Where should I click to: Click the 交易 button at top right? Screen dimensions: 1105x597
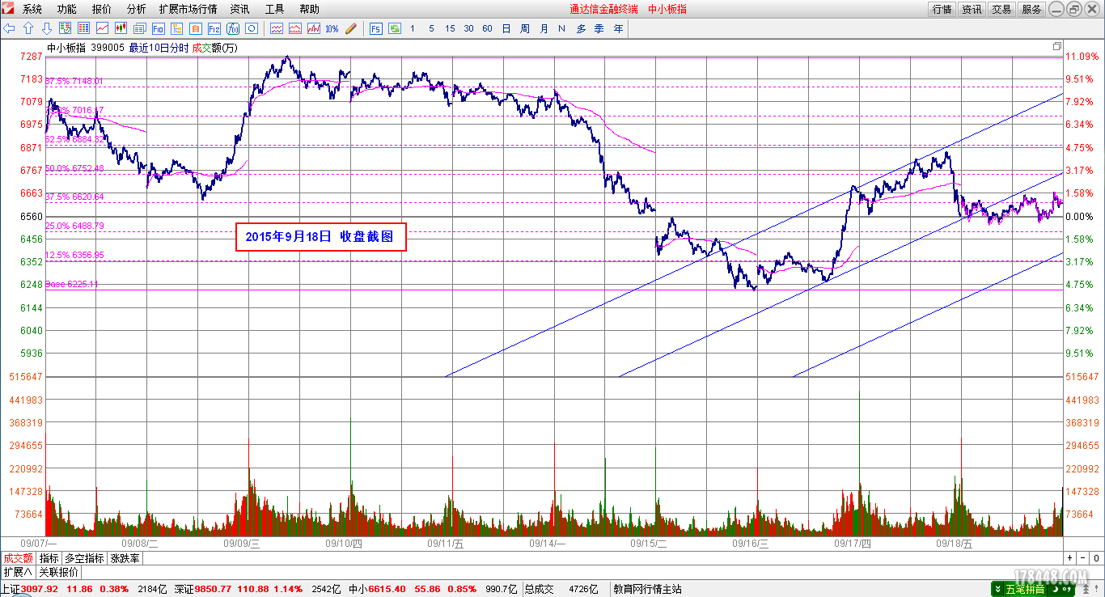(1001, 9)
